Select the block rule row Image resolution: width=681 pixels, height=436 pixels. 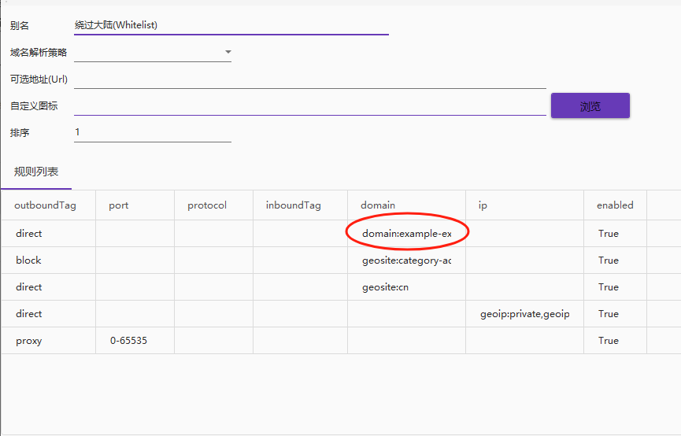(x=341, y=260)
